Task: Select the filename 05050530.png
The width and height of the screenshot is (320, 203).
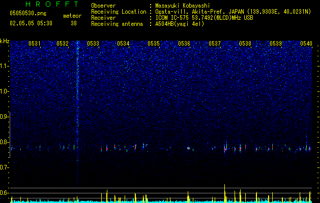Action: point(28,14)
